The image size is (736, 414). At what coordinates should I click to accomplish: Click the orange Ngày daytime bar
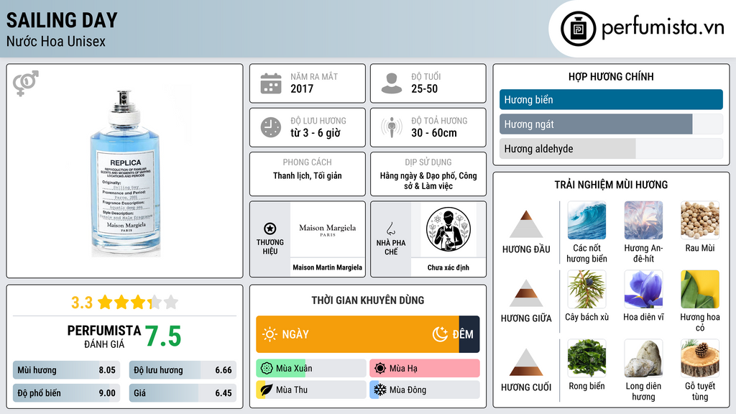tap(358, 334)
